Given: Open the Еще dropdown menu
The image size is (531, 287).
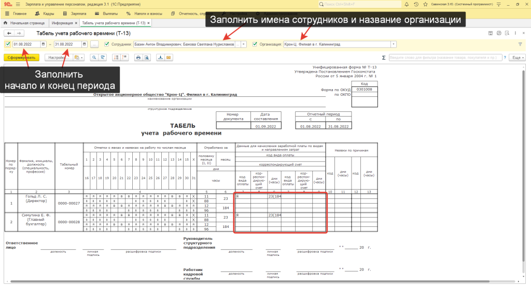Looking at the screenshot, I should (x=517, y=58).
